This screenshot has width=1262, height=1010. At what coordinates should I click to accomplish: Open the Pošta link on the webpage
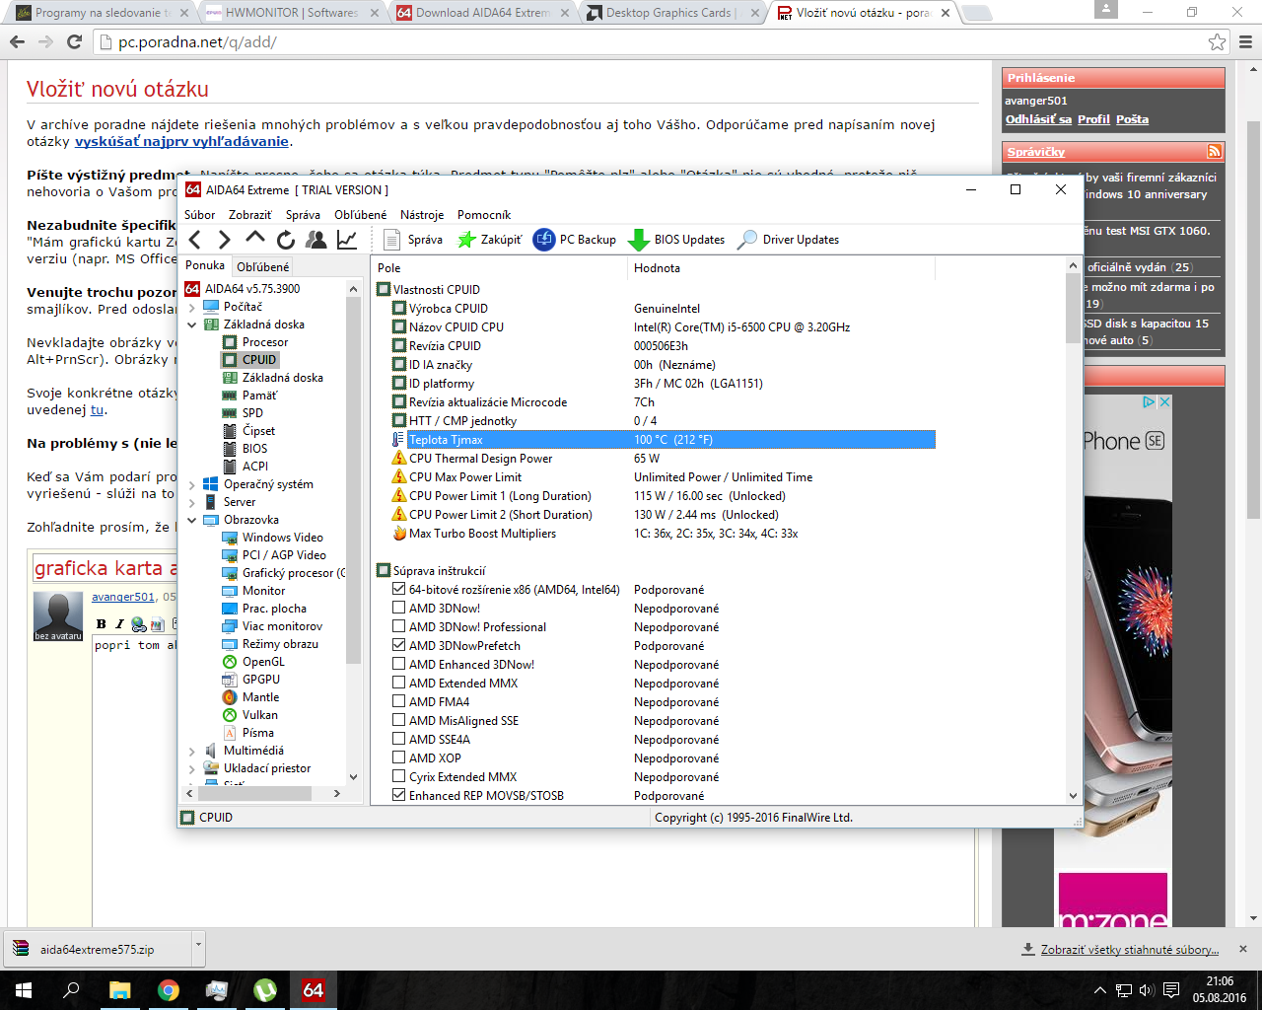pos(1132,119)
